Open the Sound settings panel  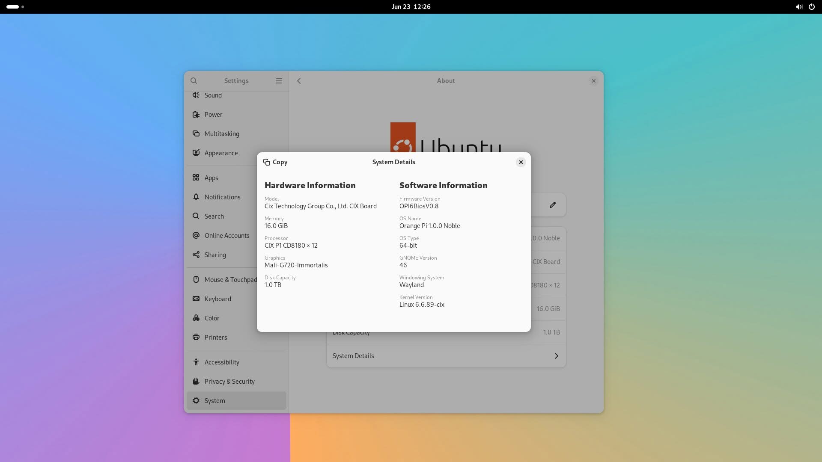pyautogui.click(x=236, y=95)
